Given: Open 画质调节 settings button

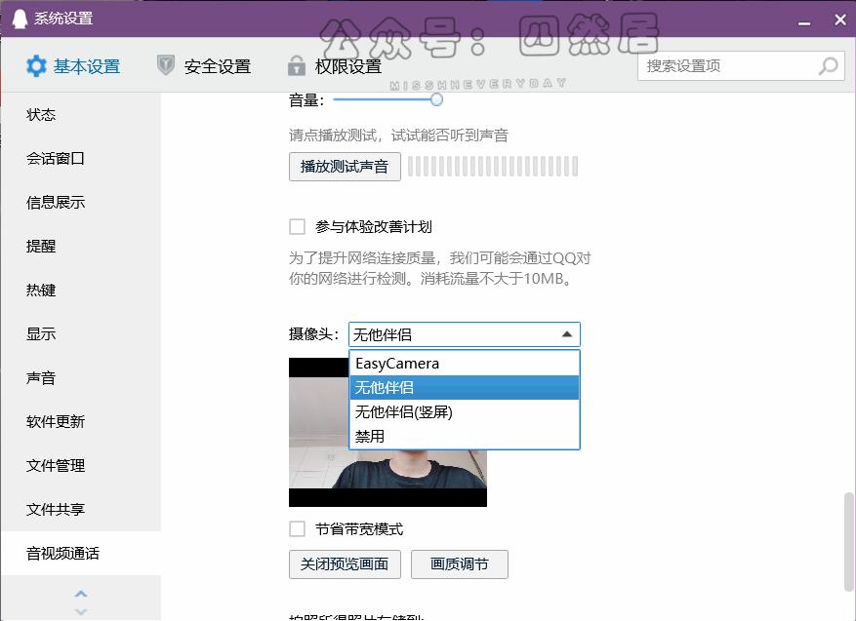Looking at the screenshot, I should 459,563.
